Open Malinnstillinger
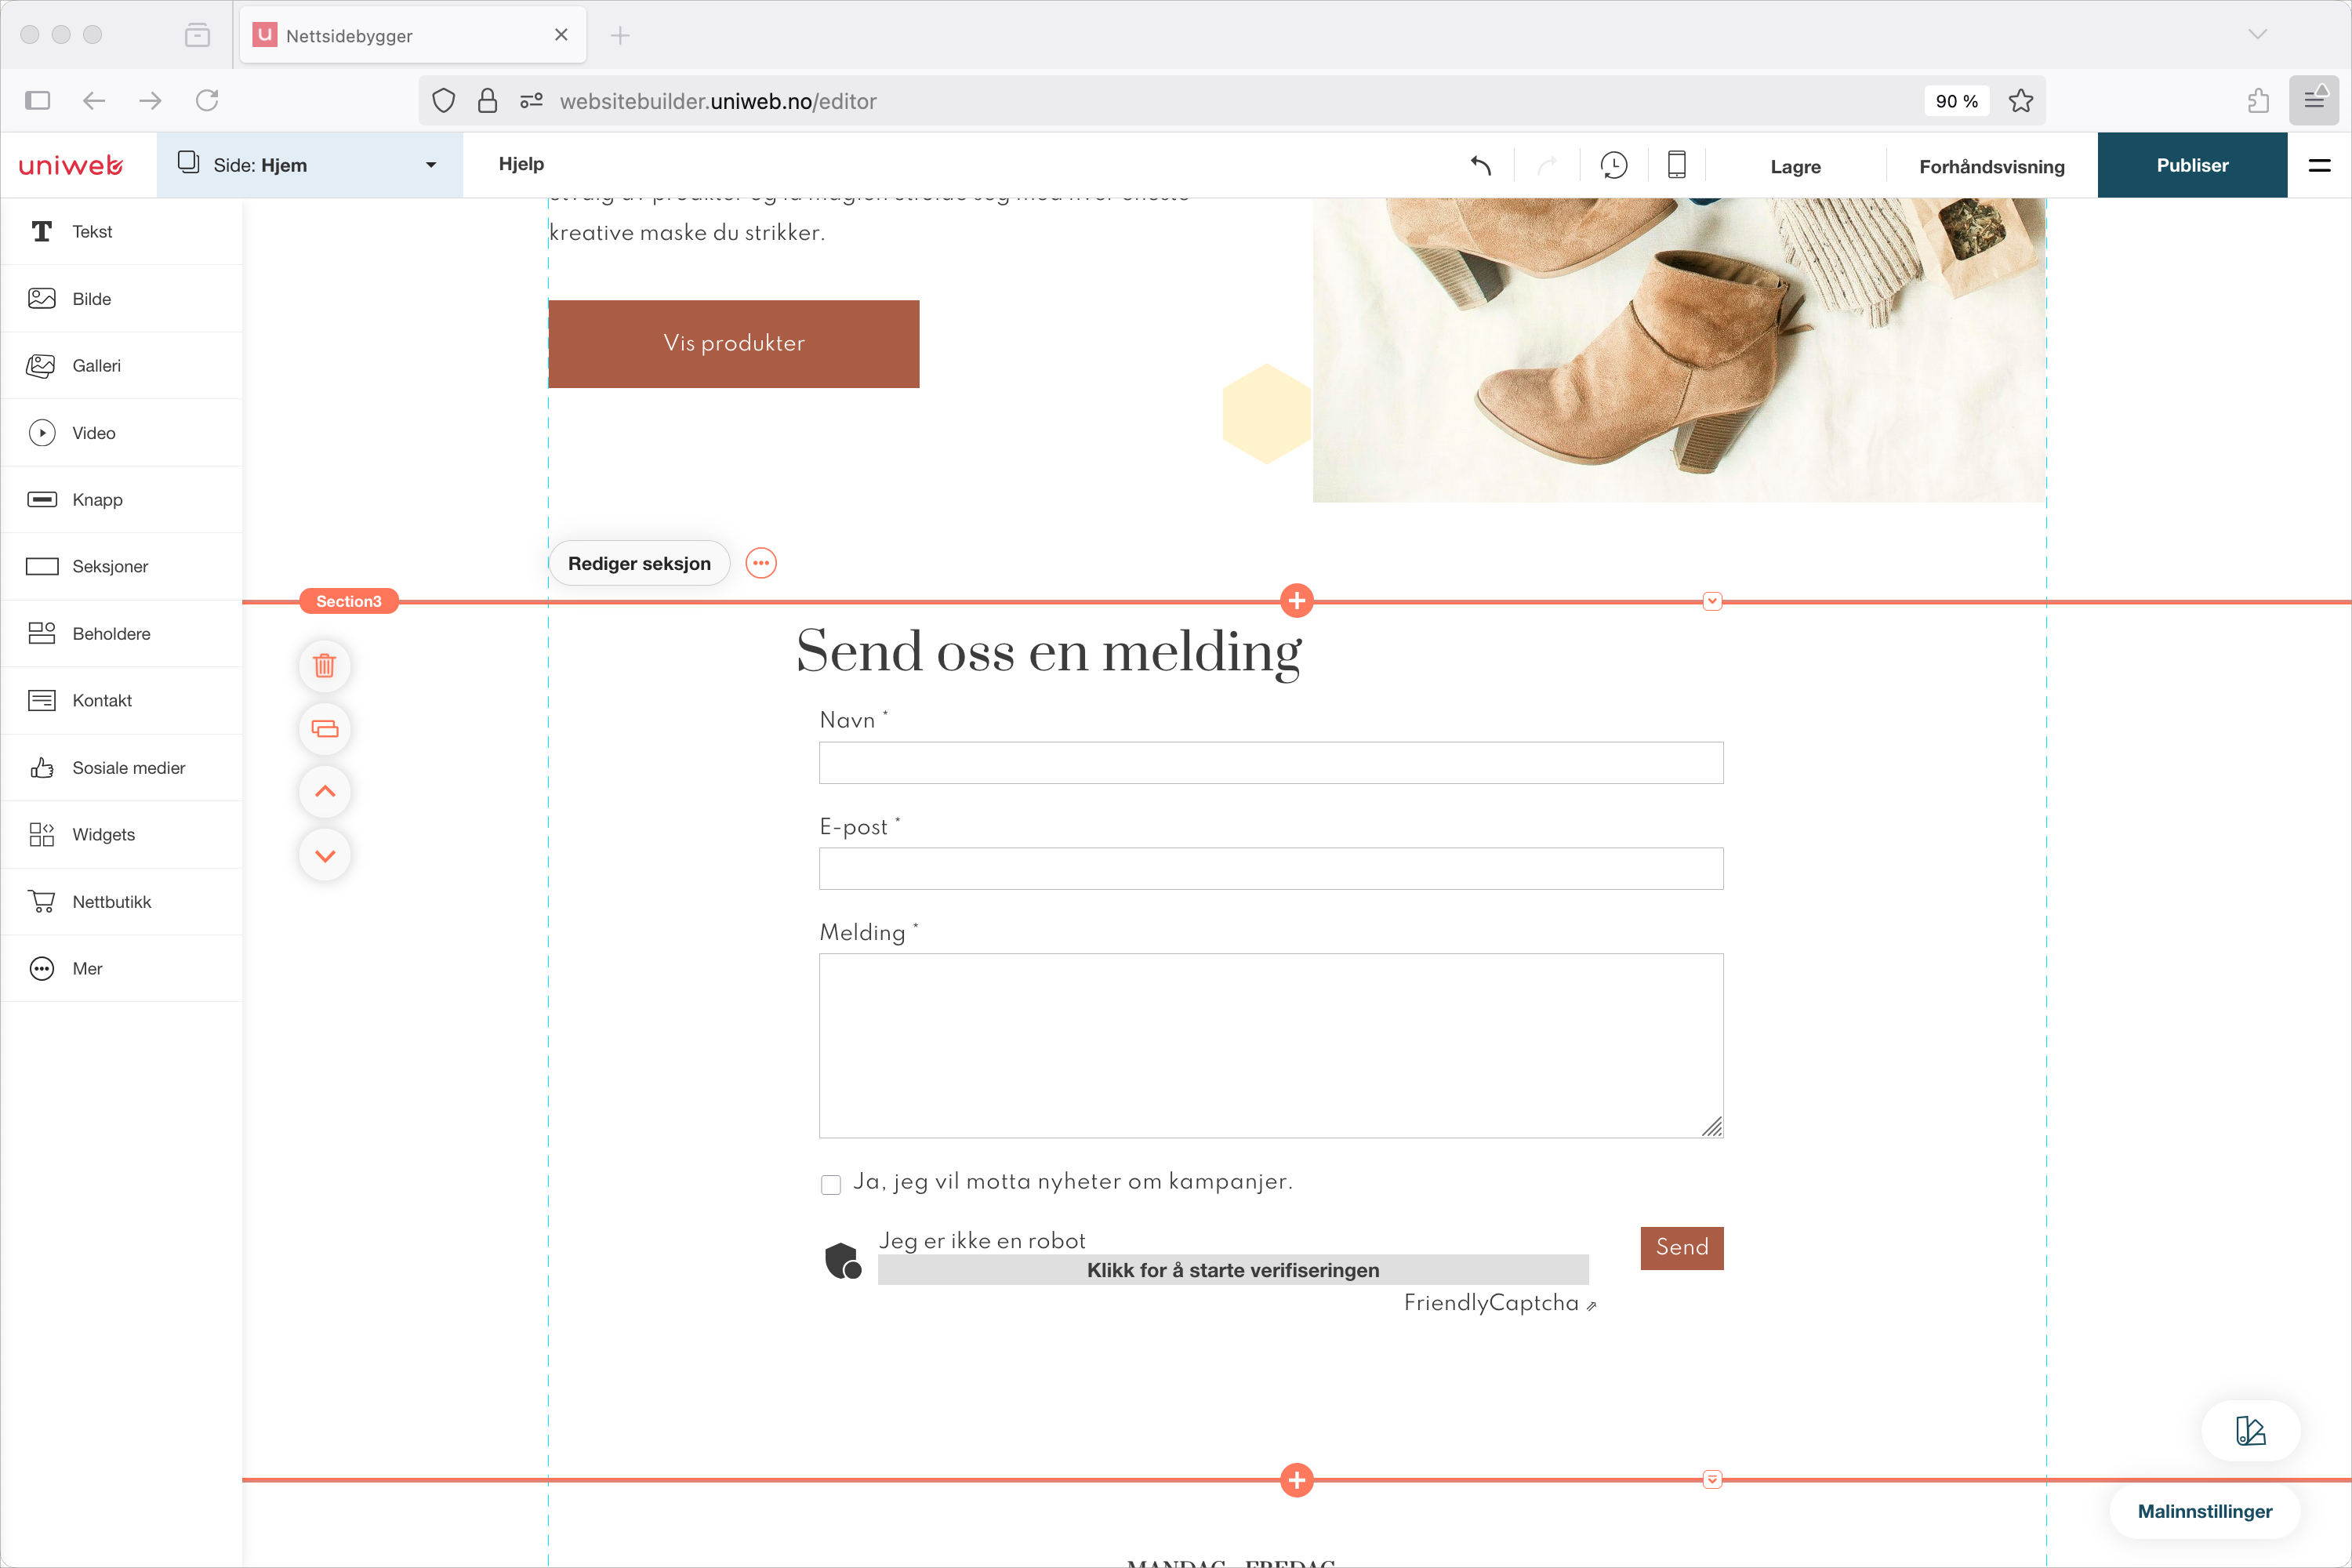The width and height of the screenshot is (2352, 1568). coord(2204,1511)
